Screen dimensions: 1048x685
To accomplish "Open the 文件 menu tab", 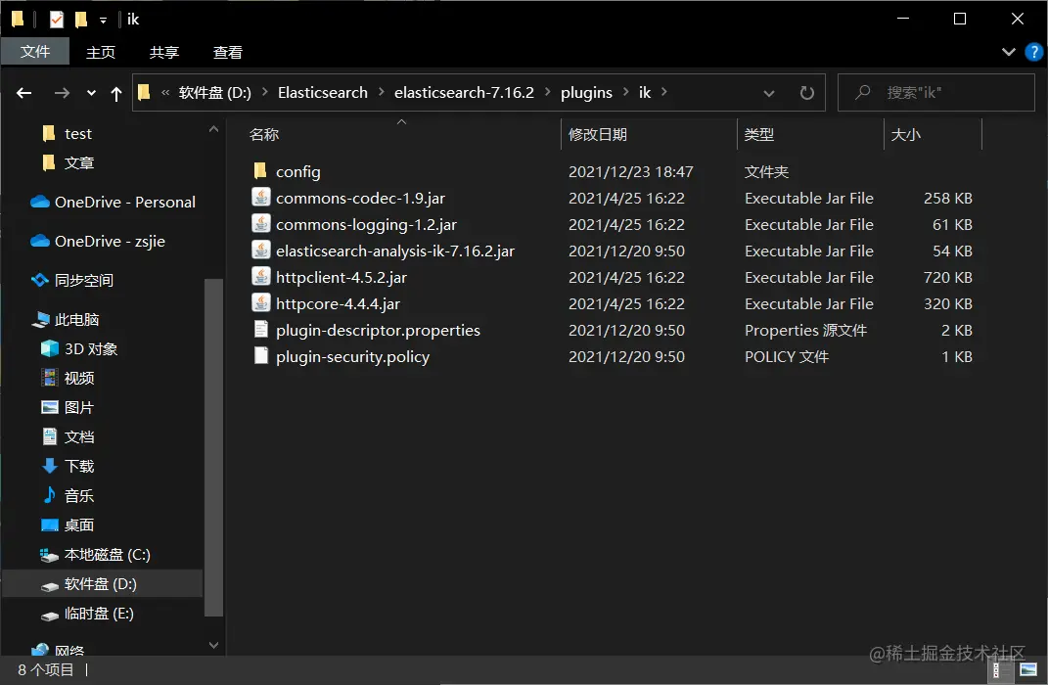I will [x=35, y=52].
